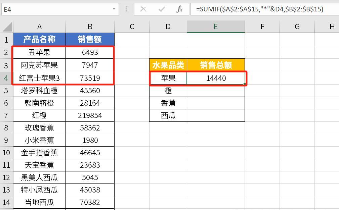The height and width of the screenshot is (210, 339).
Task: Click empty total cell beside 橙
Action: 216,91
